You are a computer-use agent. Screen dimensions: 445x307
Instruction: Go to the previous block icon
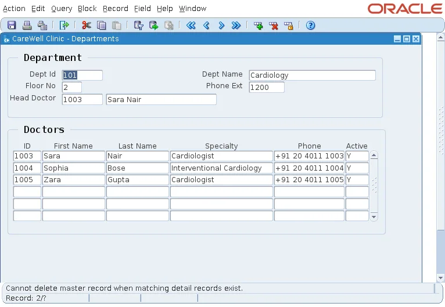click(191, 25)
